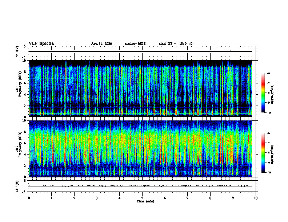Click time axis tick label '3'
The image size is (288, 222).
[97, 198]
